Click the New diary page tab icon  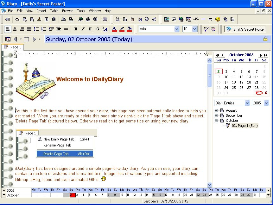click(x=32, y=19)
